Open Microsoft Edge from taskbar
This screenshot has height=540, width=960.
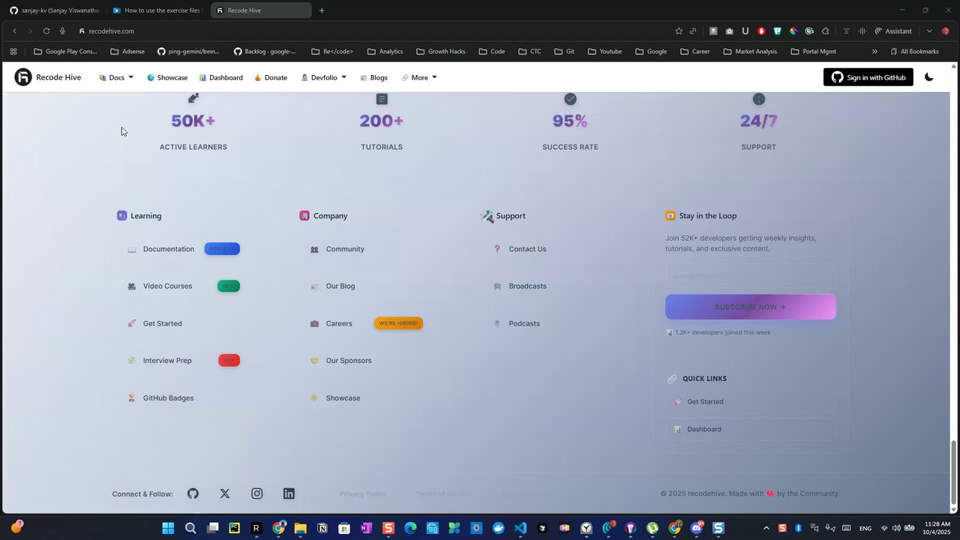[x=410, y=528]
